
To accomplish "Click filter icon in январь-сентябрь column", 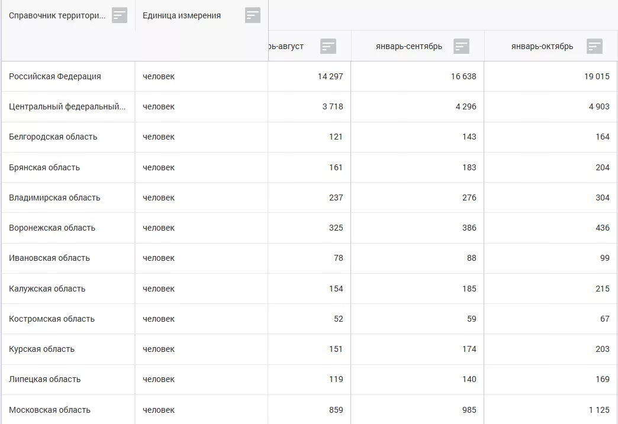I will click(x=461, y=46).
